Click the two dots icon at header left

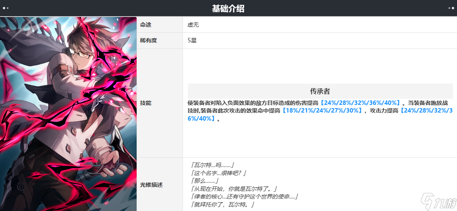6,8
